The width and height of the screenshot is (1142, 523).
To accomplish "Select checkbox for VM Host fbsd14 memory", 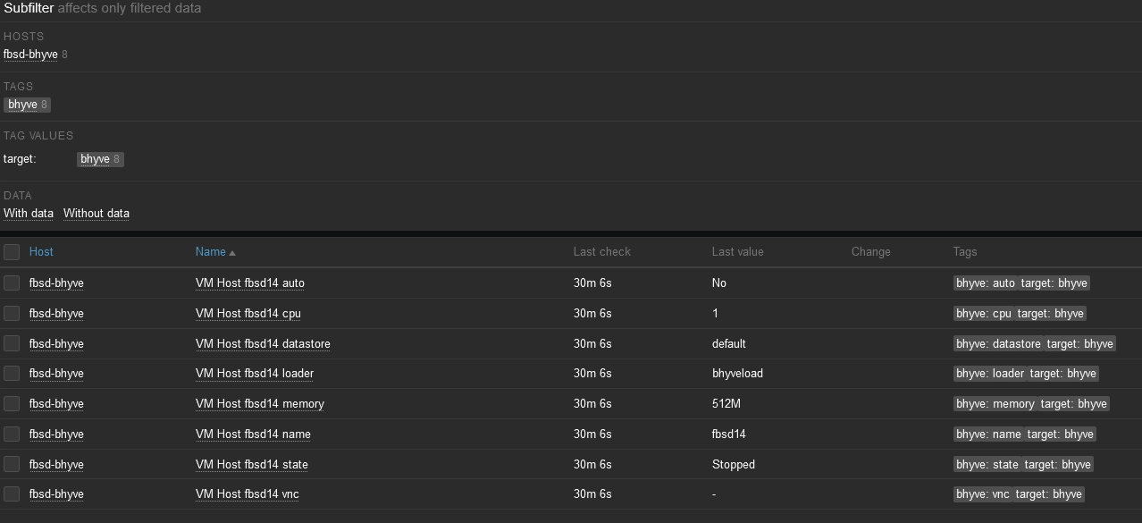I will (12, 403).
